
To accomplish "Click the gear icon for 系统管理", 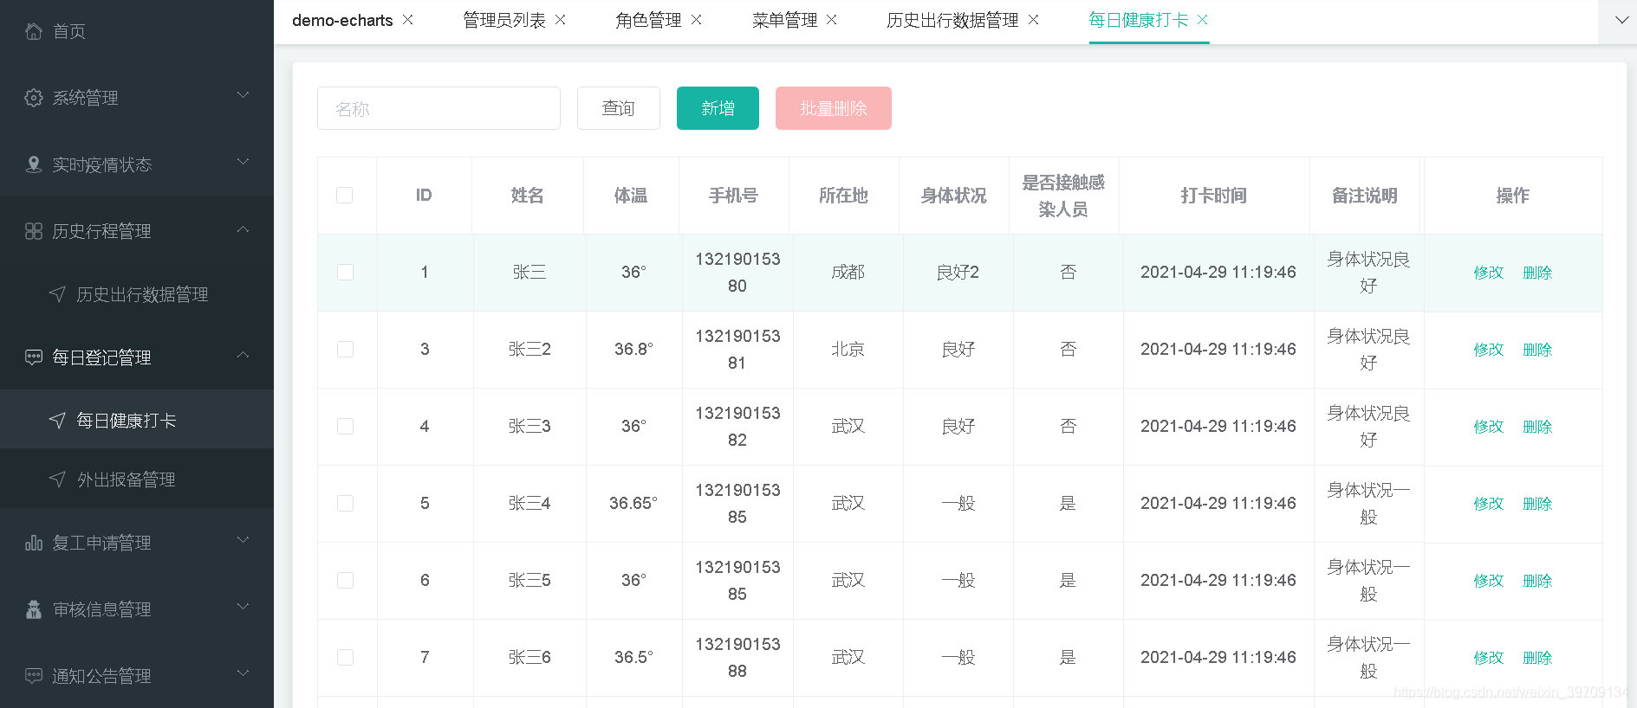I will click(34, 98).
